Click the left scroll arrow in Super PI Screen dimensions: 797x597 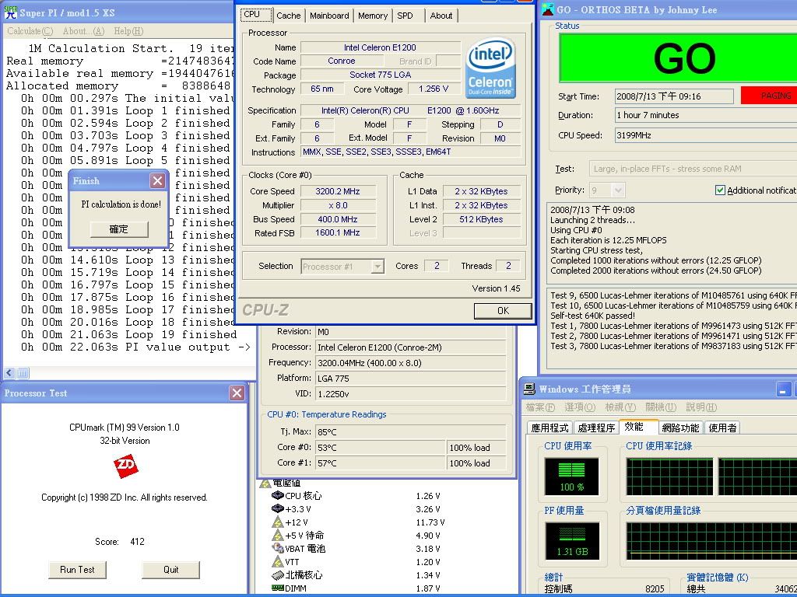tap(9, 373)
